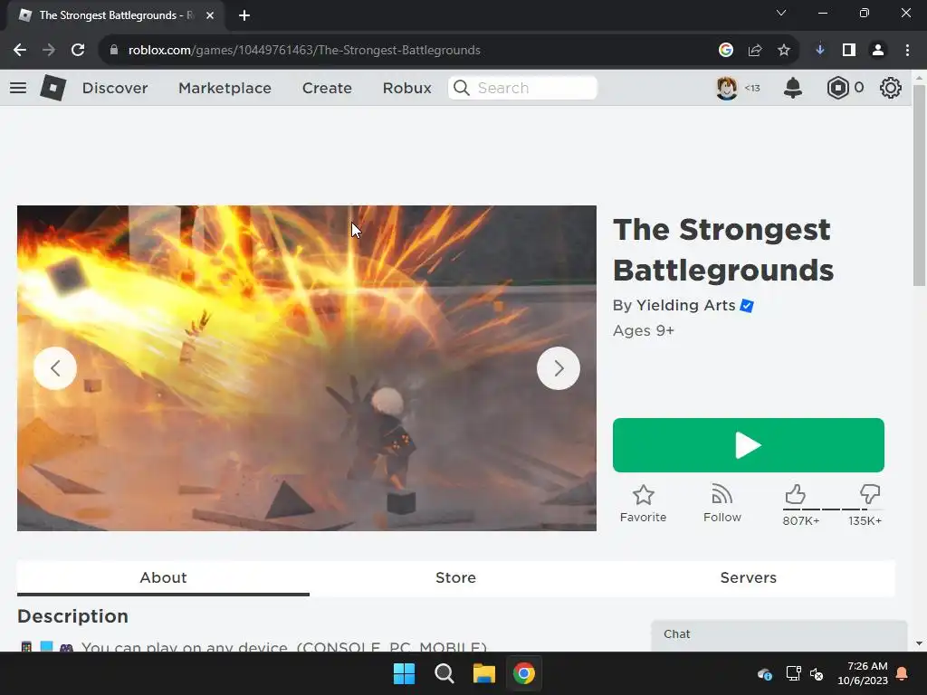Screen dimensions: 927x695
Task: Open the OneDrive cloud tray icon
Action: click(x=764, y=673)
